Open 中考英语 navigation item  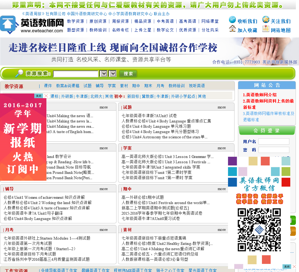165,21
